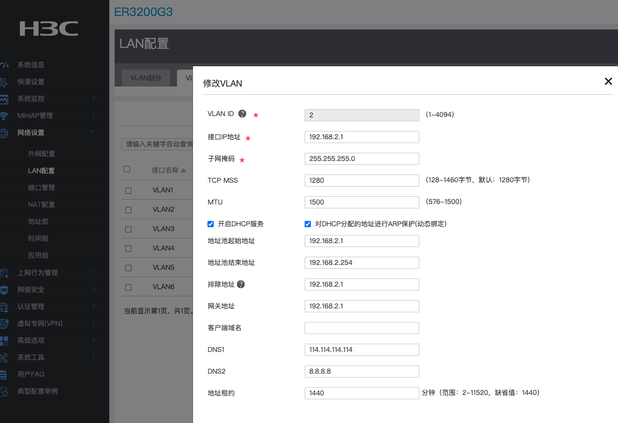Click the 子网掩码 input field
Screen dimensions: 618x423
[362, 159]
